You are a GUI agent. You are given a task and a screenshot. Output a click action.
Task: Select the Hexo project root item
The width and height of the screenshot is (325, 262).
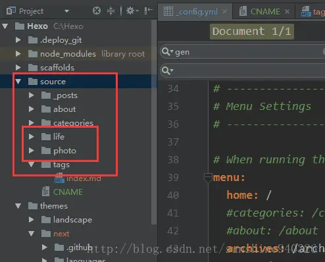(x=37, y=26)
